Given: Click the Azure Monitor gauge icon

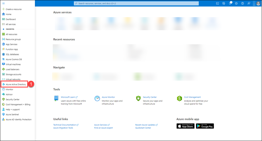Looking at the screenshot, I should (97, 99).
